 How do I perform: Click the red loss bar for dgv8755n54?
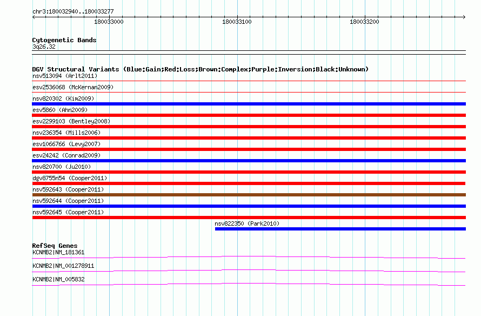pyautogui.click(x=249, y=183)
